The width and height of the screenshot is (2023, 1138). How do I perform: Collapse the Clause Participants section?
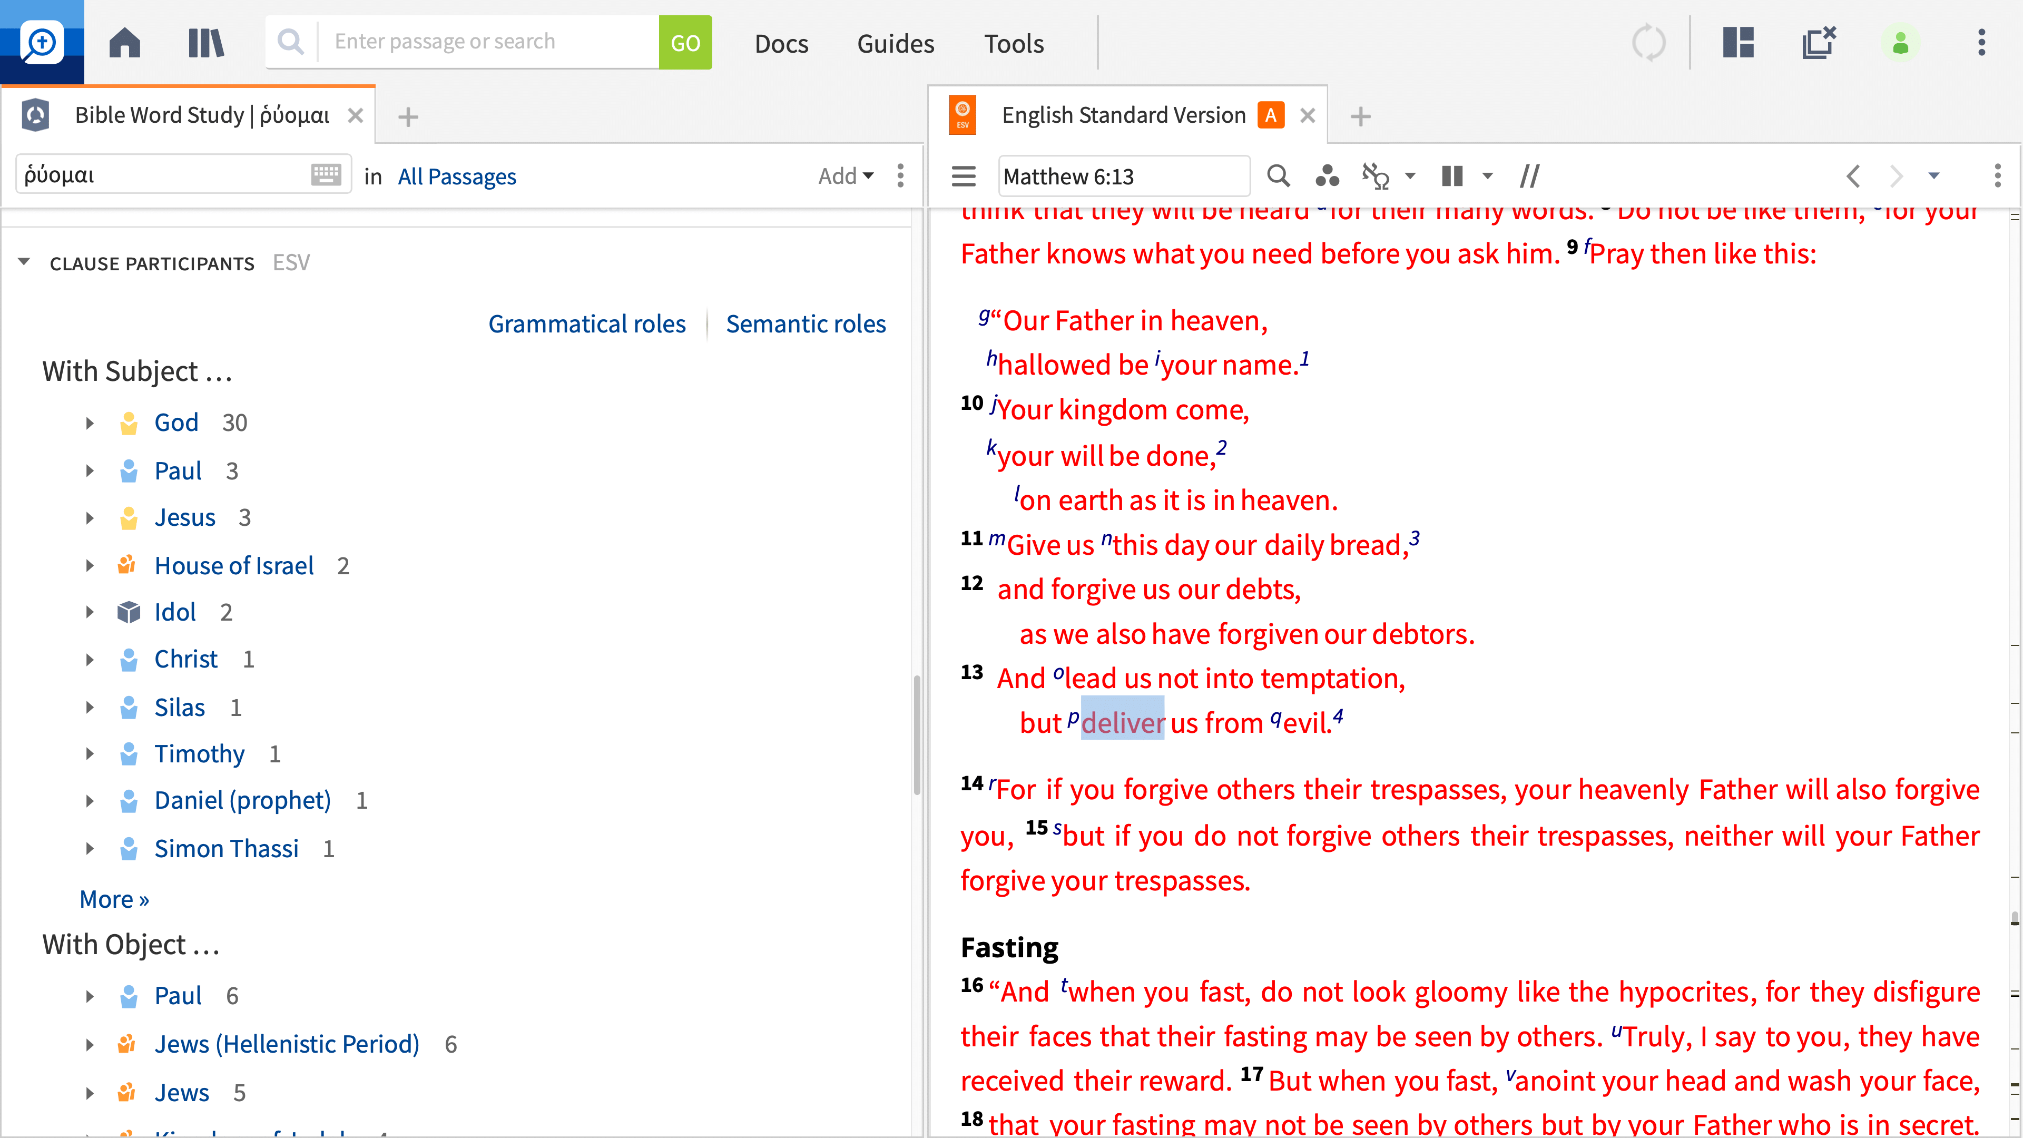pos(24,262)
